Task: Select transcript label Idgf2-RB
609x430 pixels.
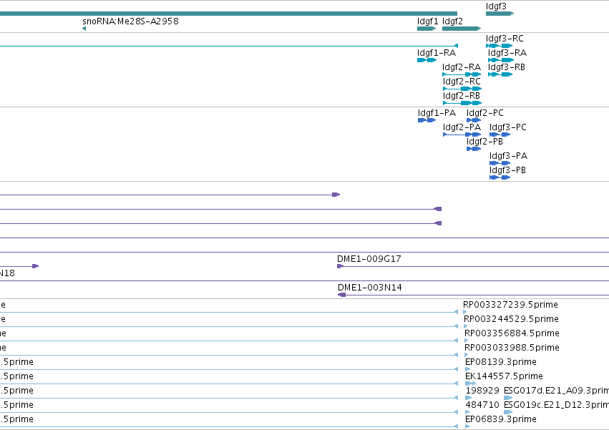Action: (462, 96)
